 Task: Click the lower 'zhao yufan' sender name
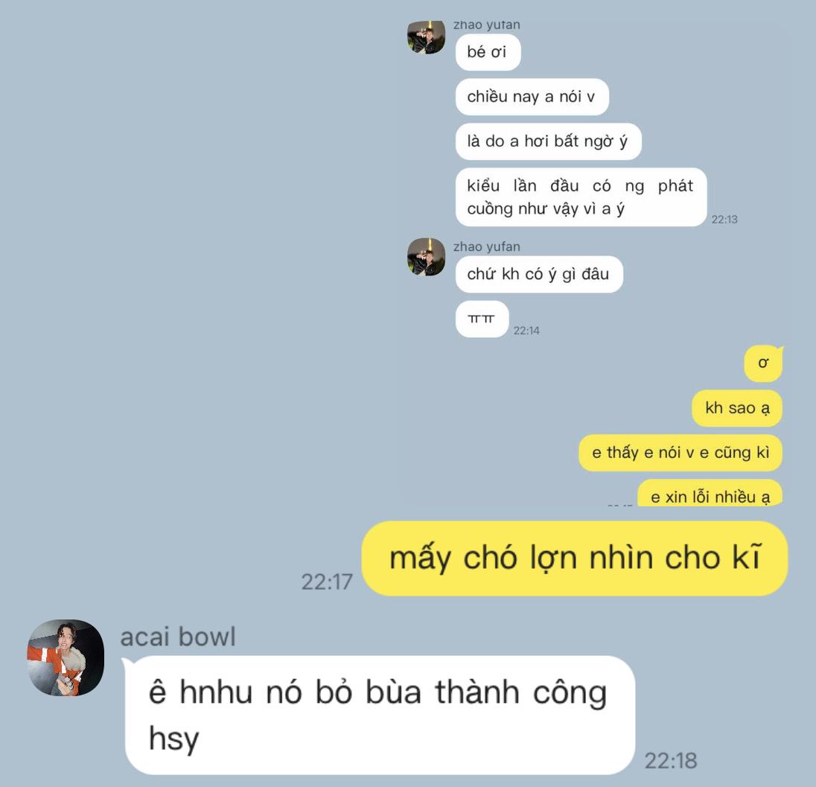tap(487, 246)
